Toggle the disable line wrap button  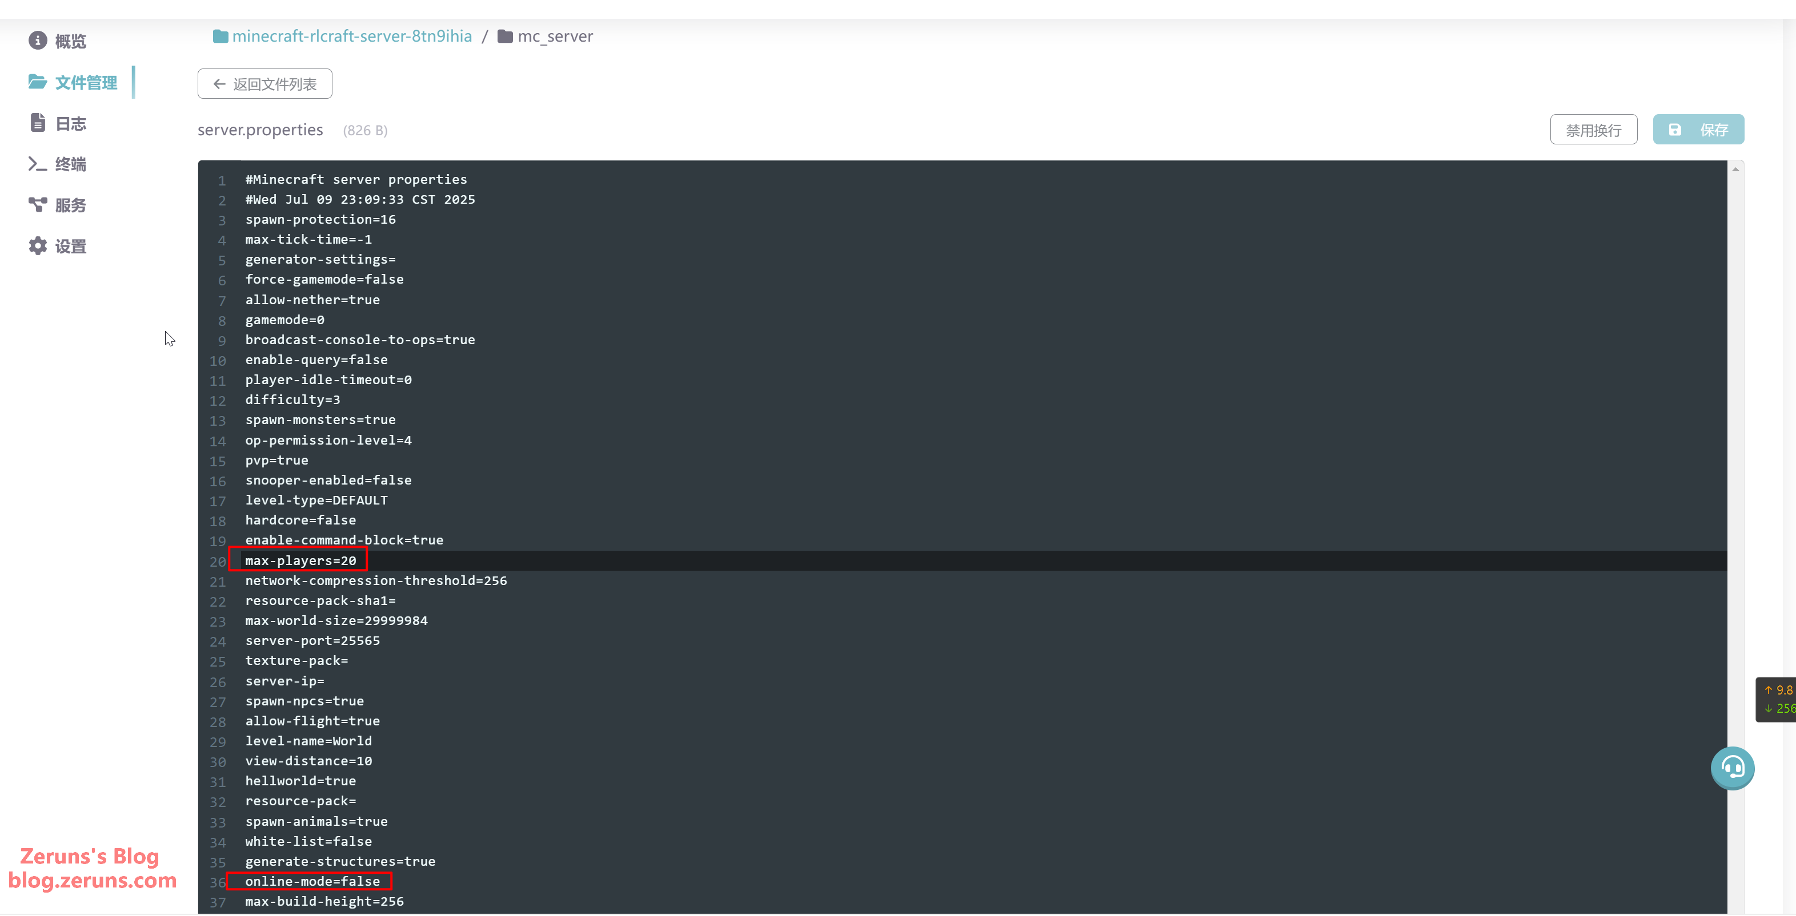point(1593,130)
